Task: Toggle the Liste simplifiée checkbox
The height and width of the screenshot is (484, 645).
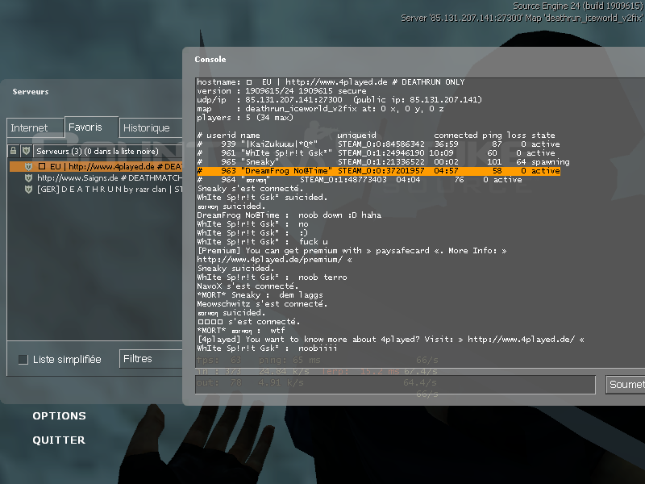Action: (23, 360)
